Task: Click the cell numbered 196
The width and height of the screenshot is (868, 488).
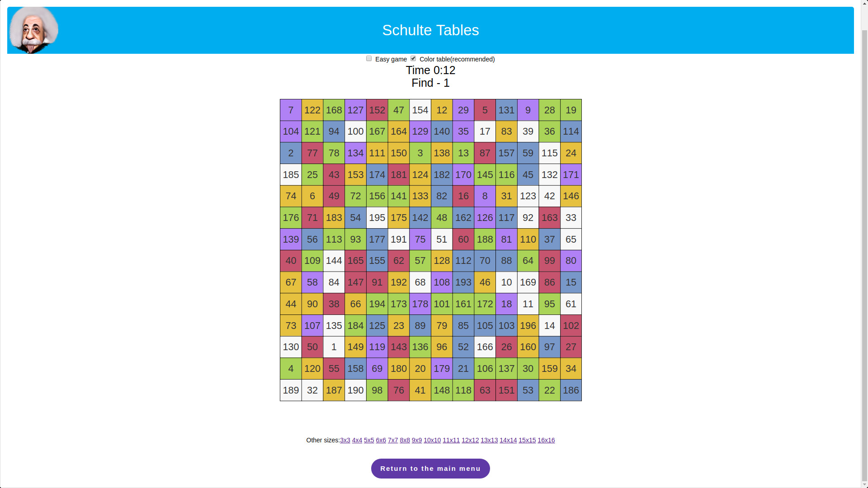Action: tap(528, 326)
